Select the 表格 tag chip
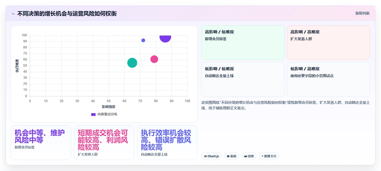This screenshot has height=171, width=381. click(x=231, y=156)
